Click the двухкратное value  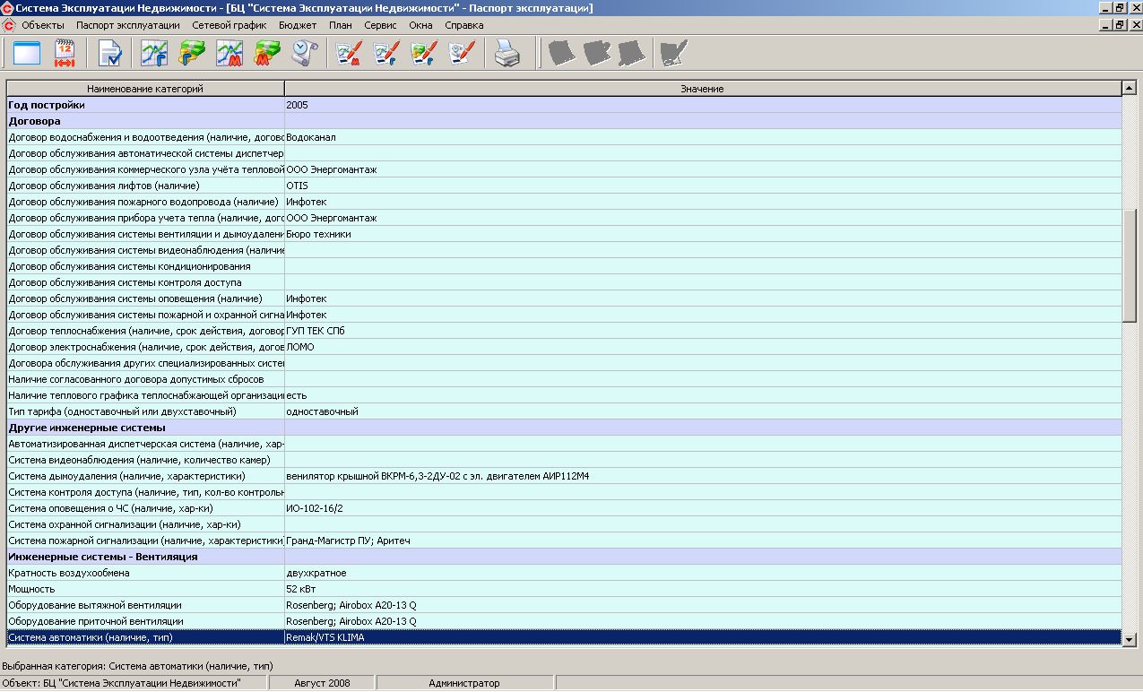pyautogui.click(x=316, y=573)
